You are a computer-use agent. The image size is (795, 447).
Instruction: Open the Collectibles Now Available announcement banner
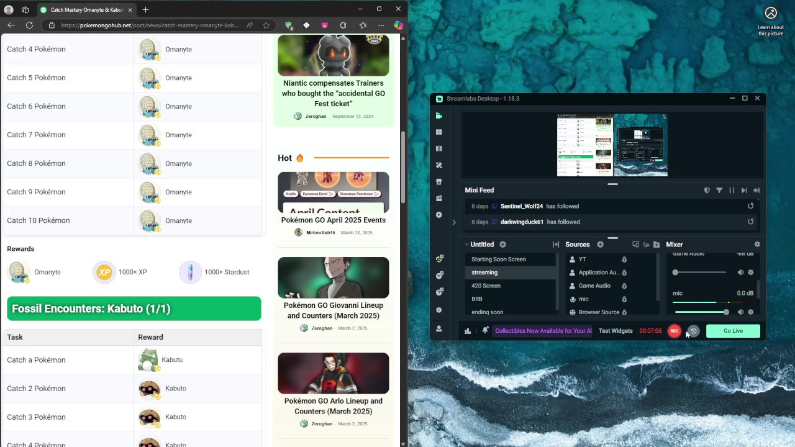(543, 331)
